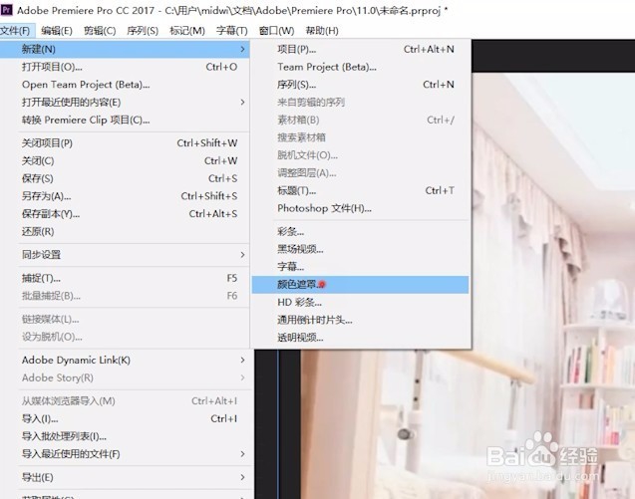Select 保存(S) menu entry
Viewport: 635px width, 499px height.
coord(125,178)
